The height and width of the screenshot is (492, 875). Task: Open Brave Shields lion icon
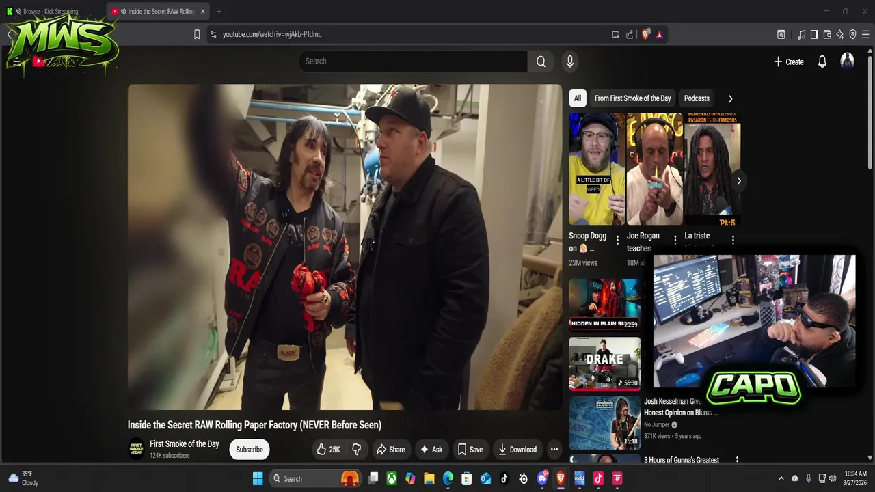pyautogui.click(x=646, y=34)
